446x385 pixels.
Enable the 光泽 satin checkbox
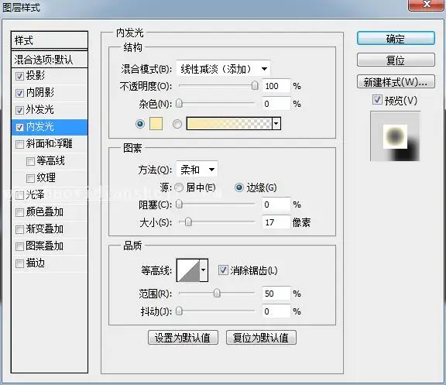point(19,195)
